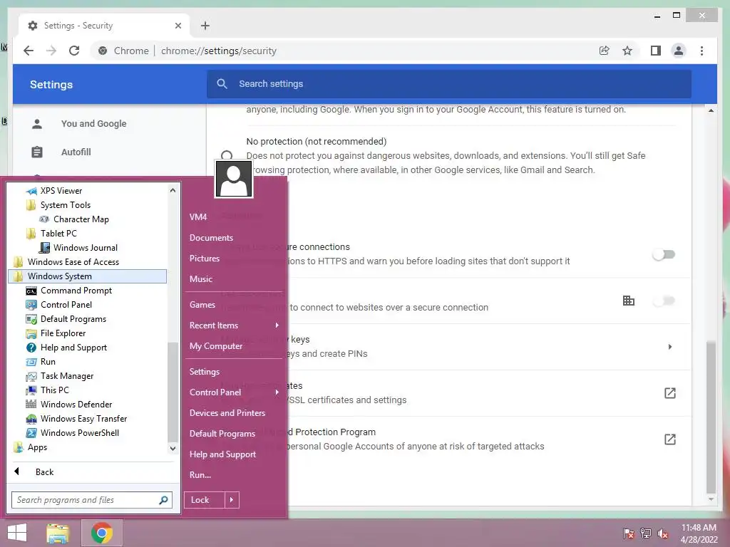Open the Lock options arrow
Image resolution: width=730 pixels, height=547 pixels.
coord(232,500)
